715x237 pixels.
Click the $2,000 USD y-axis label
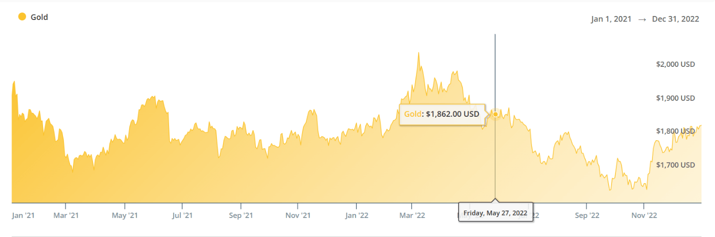675,64
